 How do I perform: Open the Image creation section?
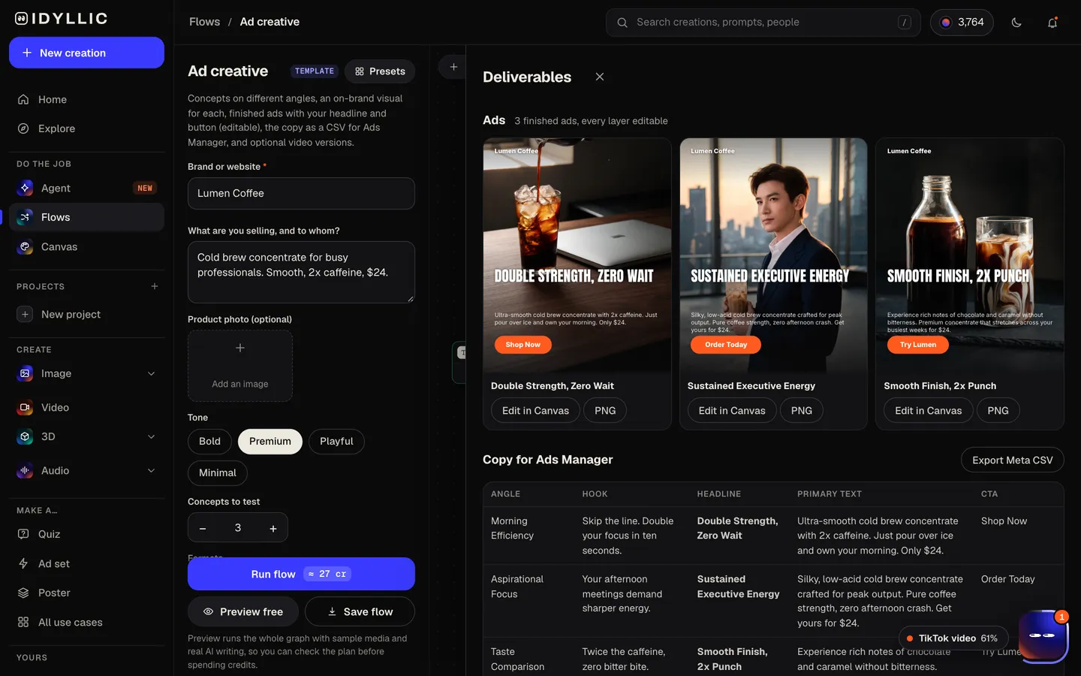pyautogui.click(x=56, y=373)
